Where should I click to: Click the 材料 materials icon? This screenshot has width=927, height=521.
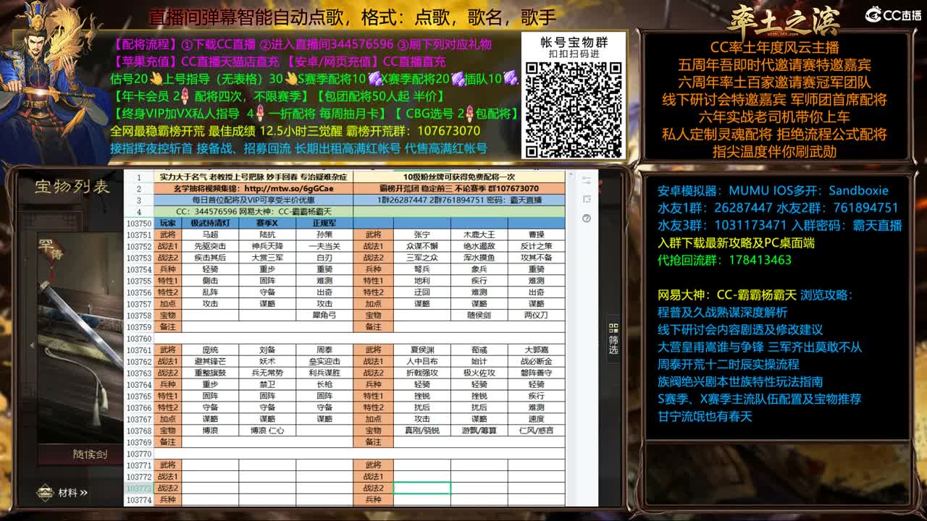(x=46, y=493)
